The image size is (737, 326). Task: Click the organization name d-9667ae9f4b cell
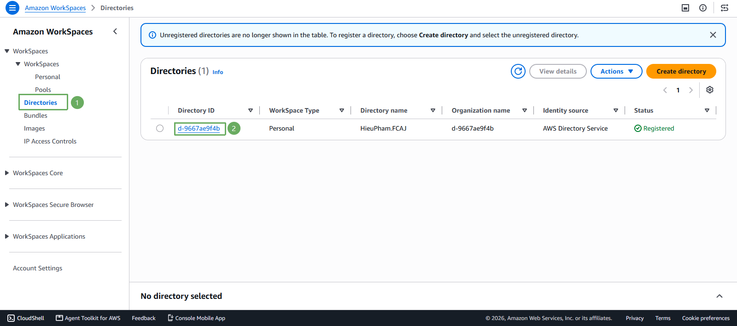[473, 128]
